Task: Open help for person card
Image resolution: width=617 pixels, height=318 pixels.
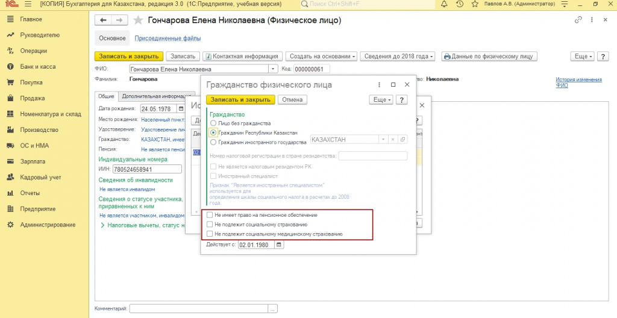Action: [603, 56]
